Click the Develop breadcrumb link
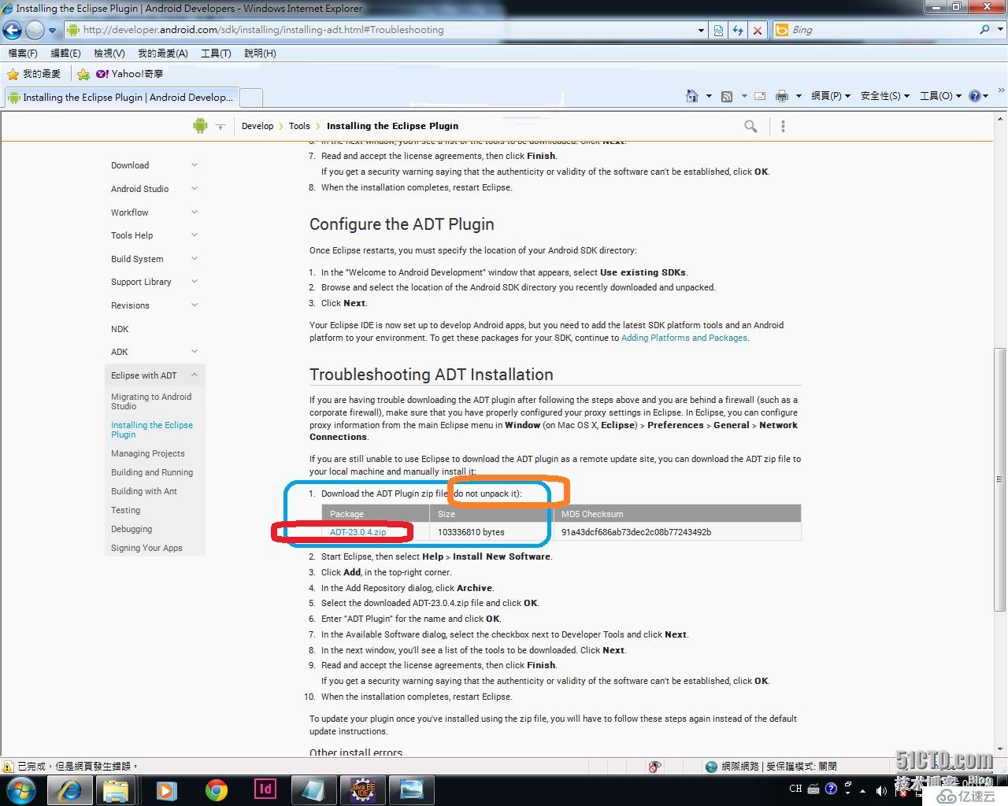The image size is (1008, 806). click(258, 126)
